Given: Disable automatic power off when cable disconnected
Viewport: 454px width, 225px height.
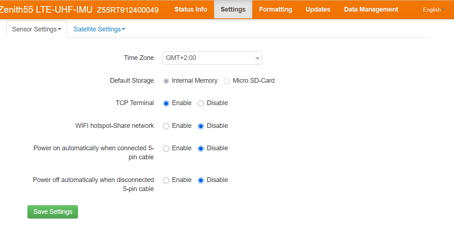Looking at the screenshot, I should (x=201, y=180).
